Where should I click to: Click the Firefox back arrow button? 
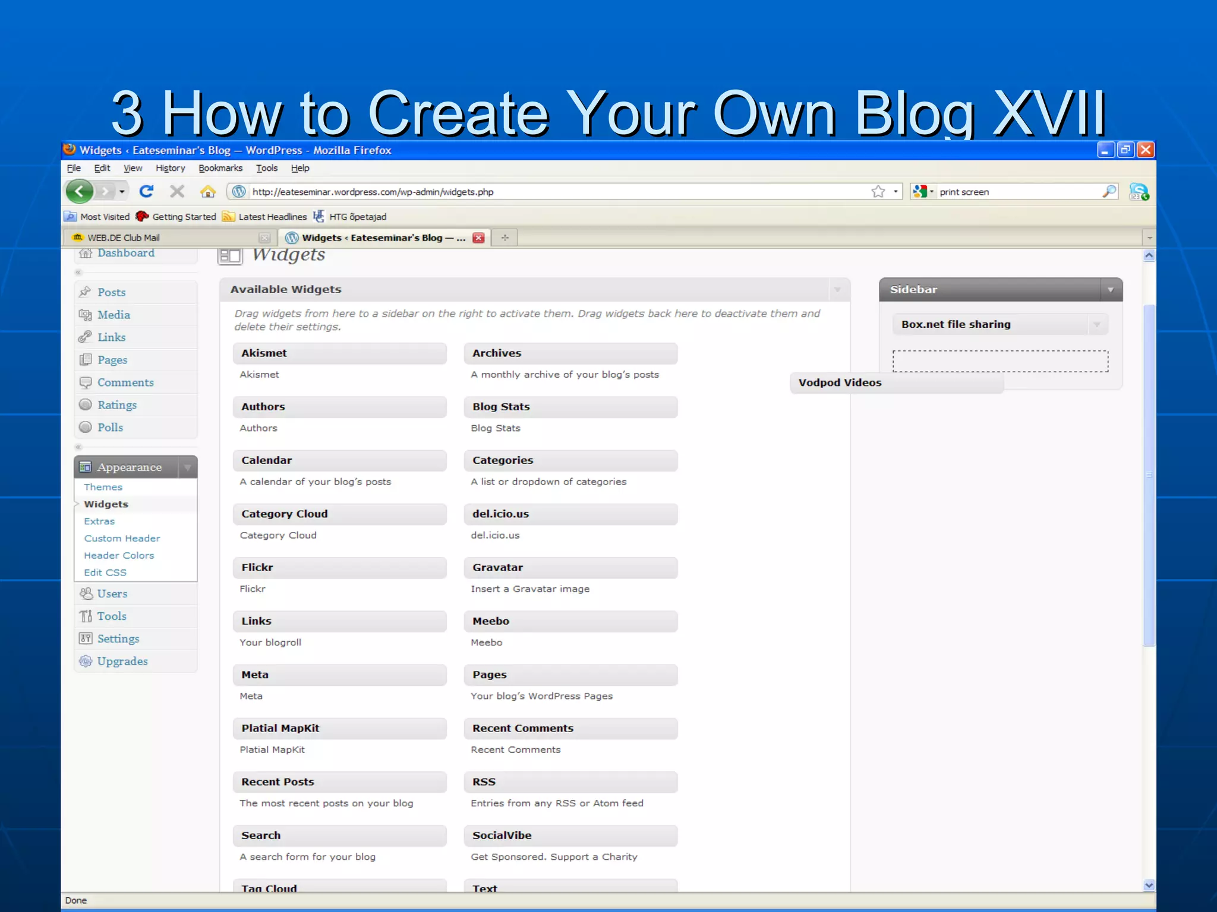[80, 191]
